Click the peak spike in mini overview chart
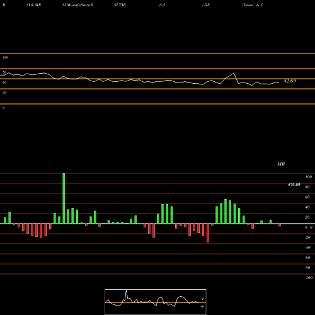 tap(126, 290)
